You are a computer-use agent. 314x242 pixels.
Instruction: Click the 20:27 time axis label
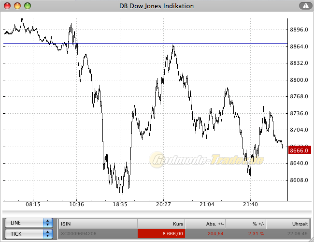click(163, 204)
